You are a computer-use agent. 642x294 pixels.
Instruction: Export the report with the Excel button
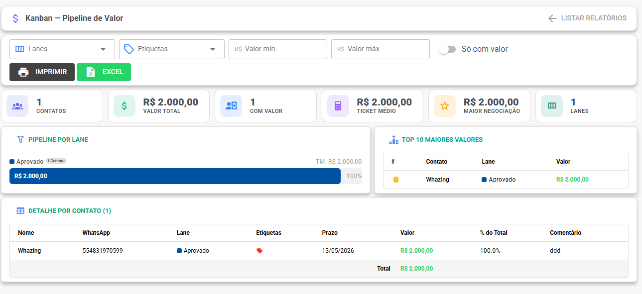(x=104, y=72)
